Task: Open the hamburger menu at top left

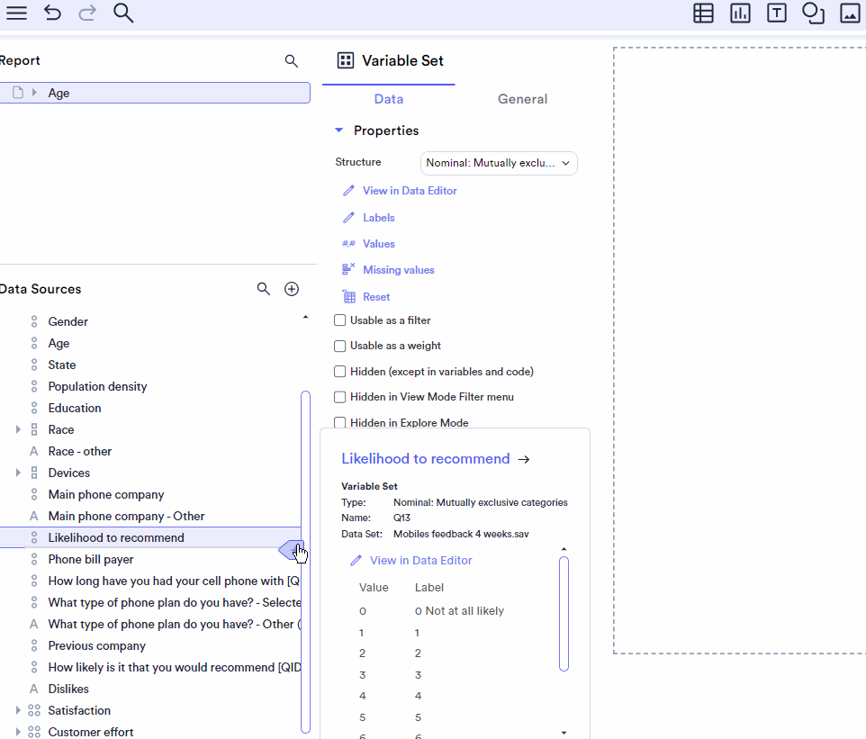Action: tap(16, 13)
